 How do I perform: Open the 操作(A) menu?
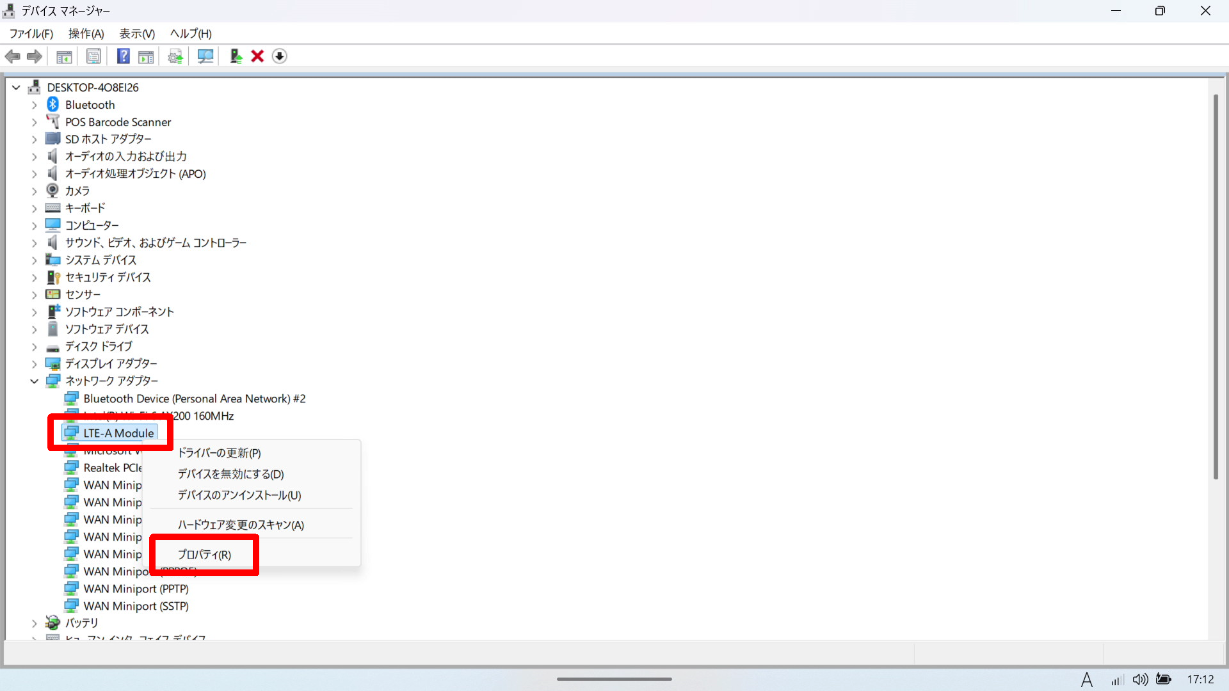click(x=86, y=33)
